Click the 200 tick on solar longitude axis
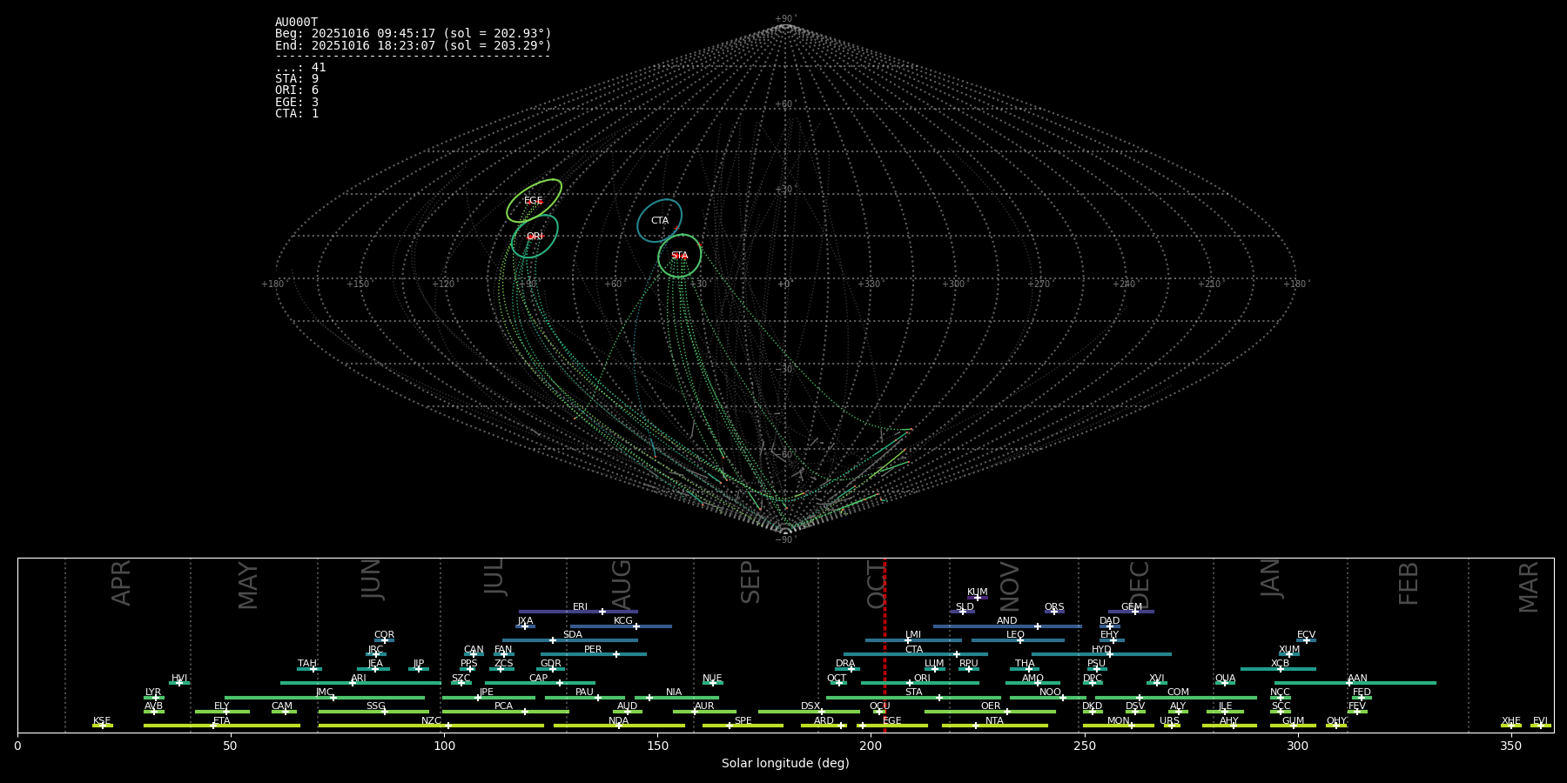Image resolution: width=1567 pixels, height=783 pixels. (871, 746)
